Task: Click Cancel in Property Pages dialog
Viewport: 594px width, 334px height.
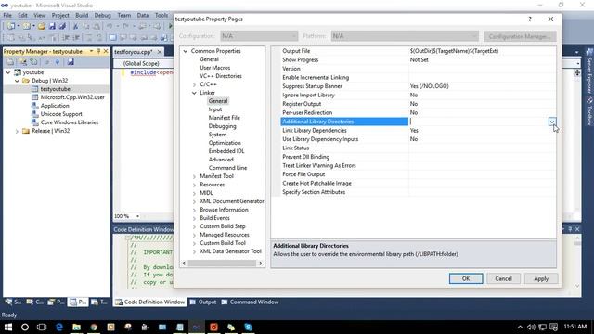Action: pyautogui.click(x=503, y=278)
